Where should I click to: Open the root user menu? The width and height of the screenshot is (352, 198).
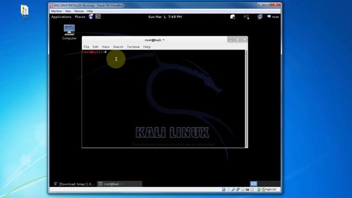coord(273,17)
